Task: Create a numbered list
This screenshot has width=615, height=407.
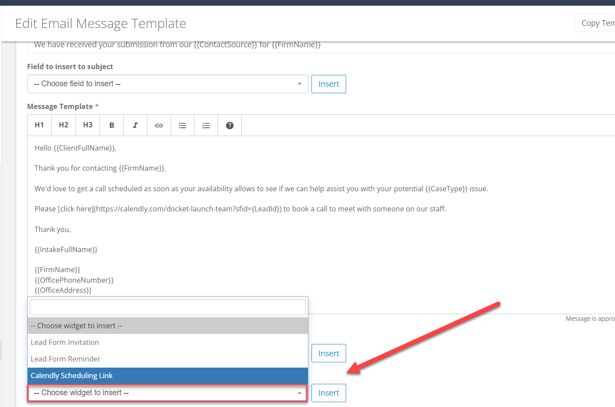Action: (206, 125)
